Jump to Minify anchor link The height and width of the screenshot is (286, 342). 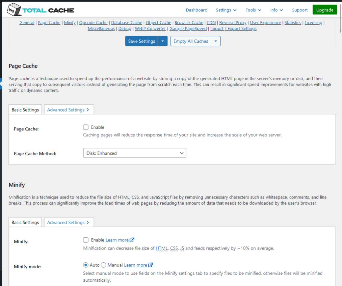coord(70,22)
